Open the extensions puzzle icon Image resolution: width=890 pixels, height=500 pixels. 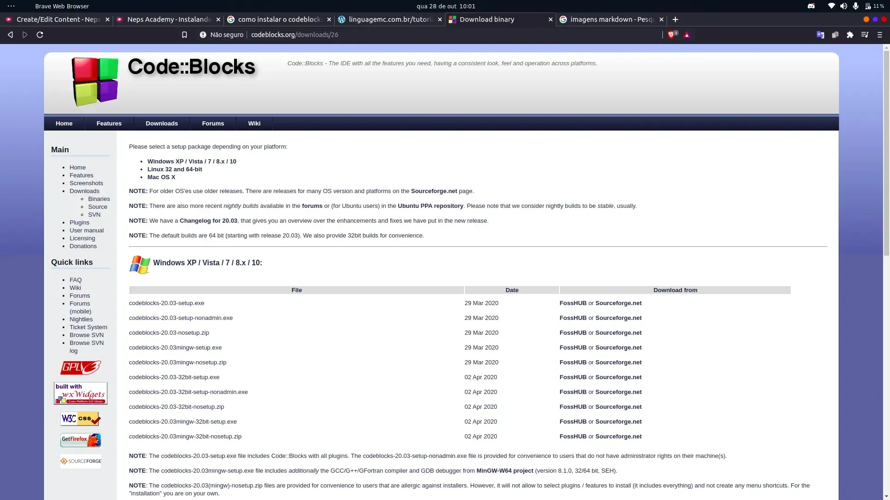[850, 35]
